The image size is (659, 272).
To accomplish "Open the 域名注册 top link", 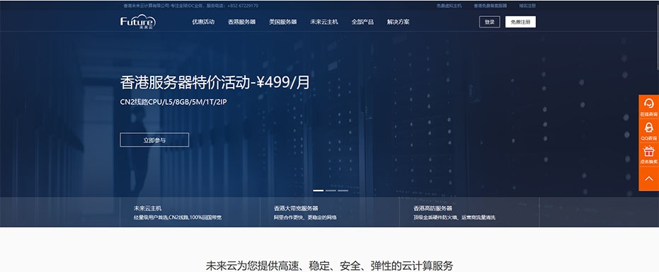I will pos(527,6).
